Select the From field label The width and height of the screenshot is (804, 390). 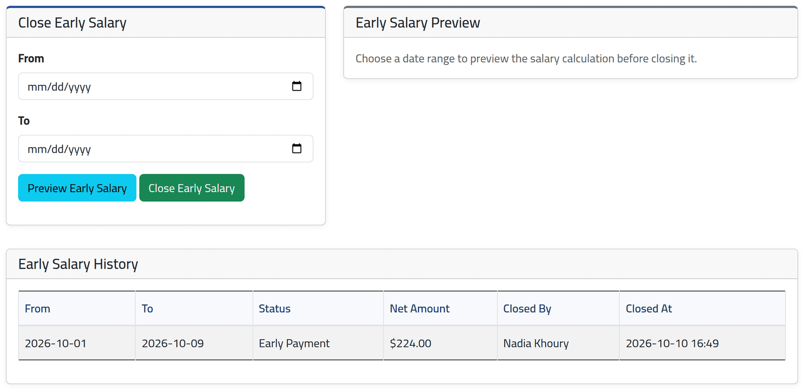click(31, 59)
